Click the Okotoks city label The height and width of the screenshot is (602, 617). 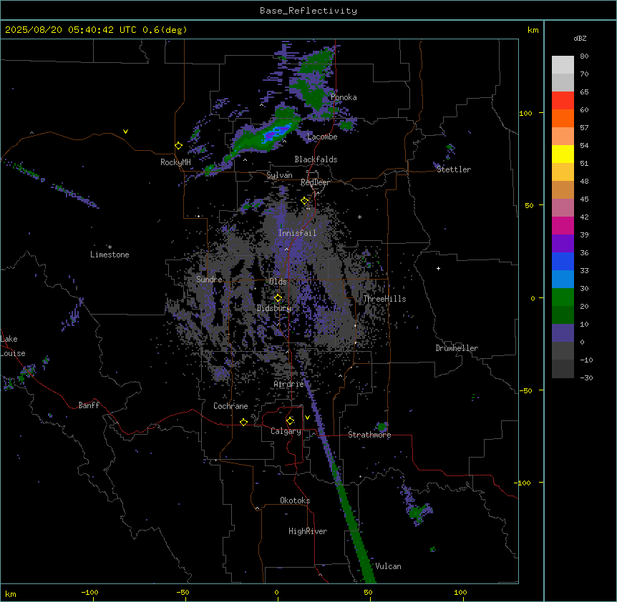(295, 500)
